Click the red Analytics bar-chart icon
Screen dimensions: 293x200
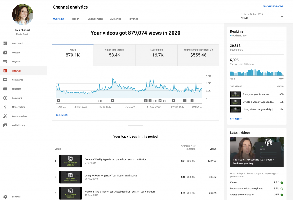(5, 71)
